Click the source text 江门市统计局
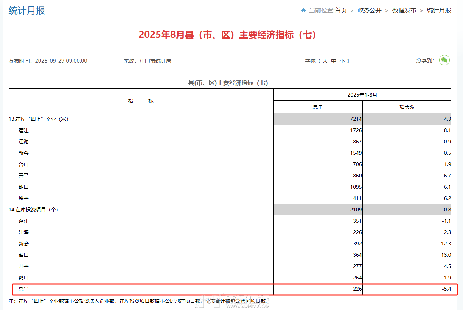463x310 pixels. coord(155,61)
